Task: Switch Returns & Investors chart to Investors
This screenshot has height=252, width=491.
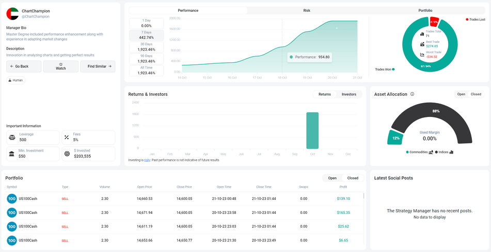Action: click(x=349, y=94)
